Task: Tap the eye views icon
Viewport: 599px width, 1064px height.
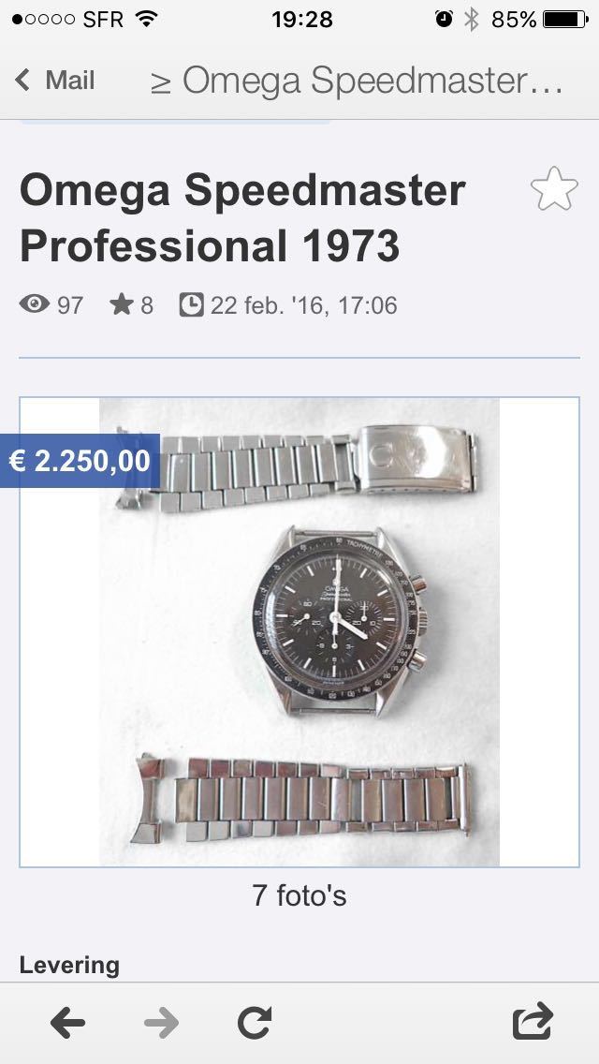Action: [34, 304]
